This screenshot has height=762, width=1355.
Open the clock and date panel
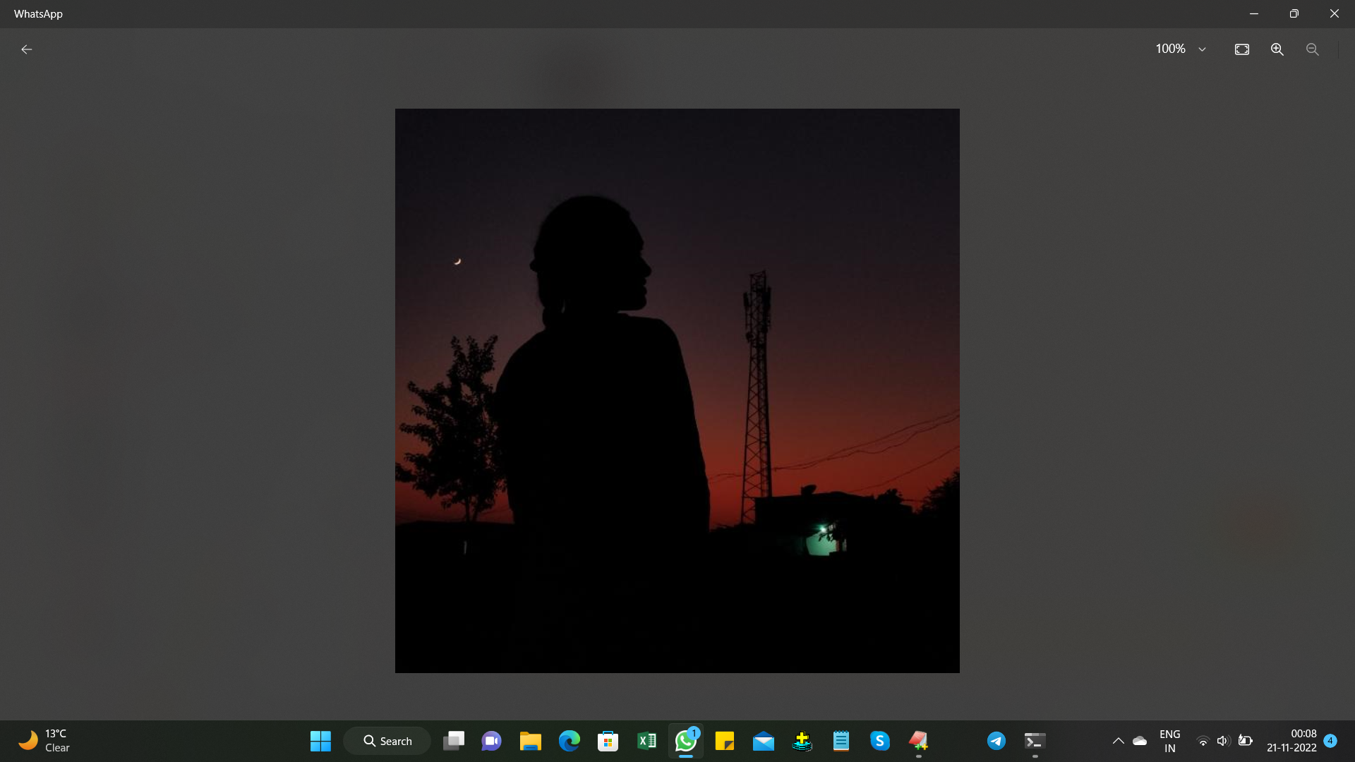[1291, 741]
